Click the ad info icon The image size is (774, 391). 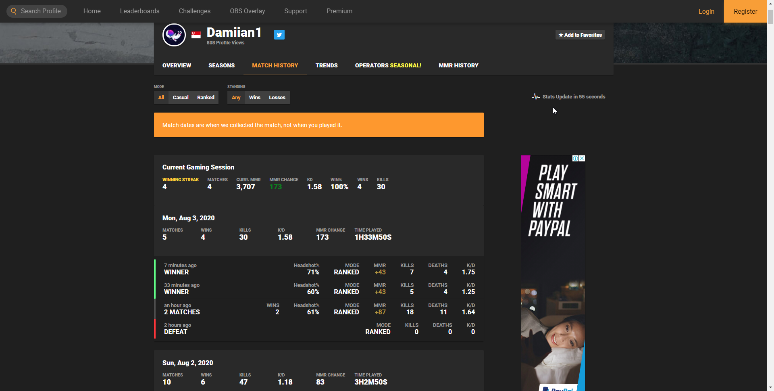[x=576, y=159]
